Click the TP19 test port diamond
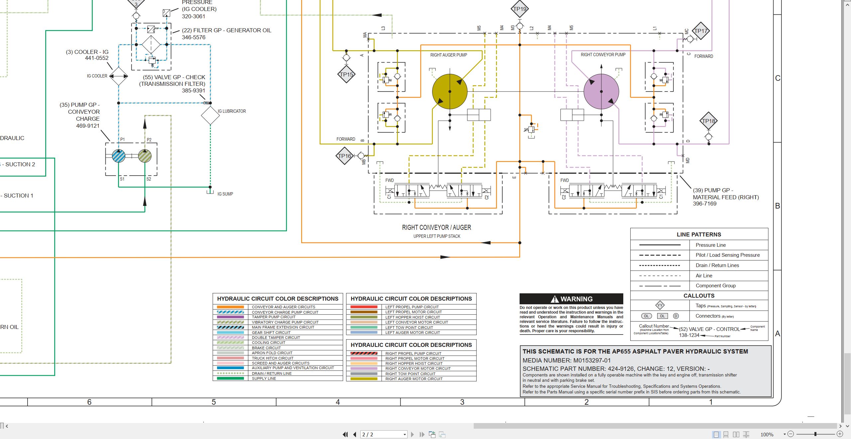 point(520,9)
